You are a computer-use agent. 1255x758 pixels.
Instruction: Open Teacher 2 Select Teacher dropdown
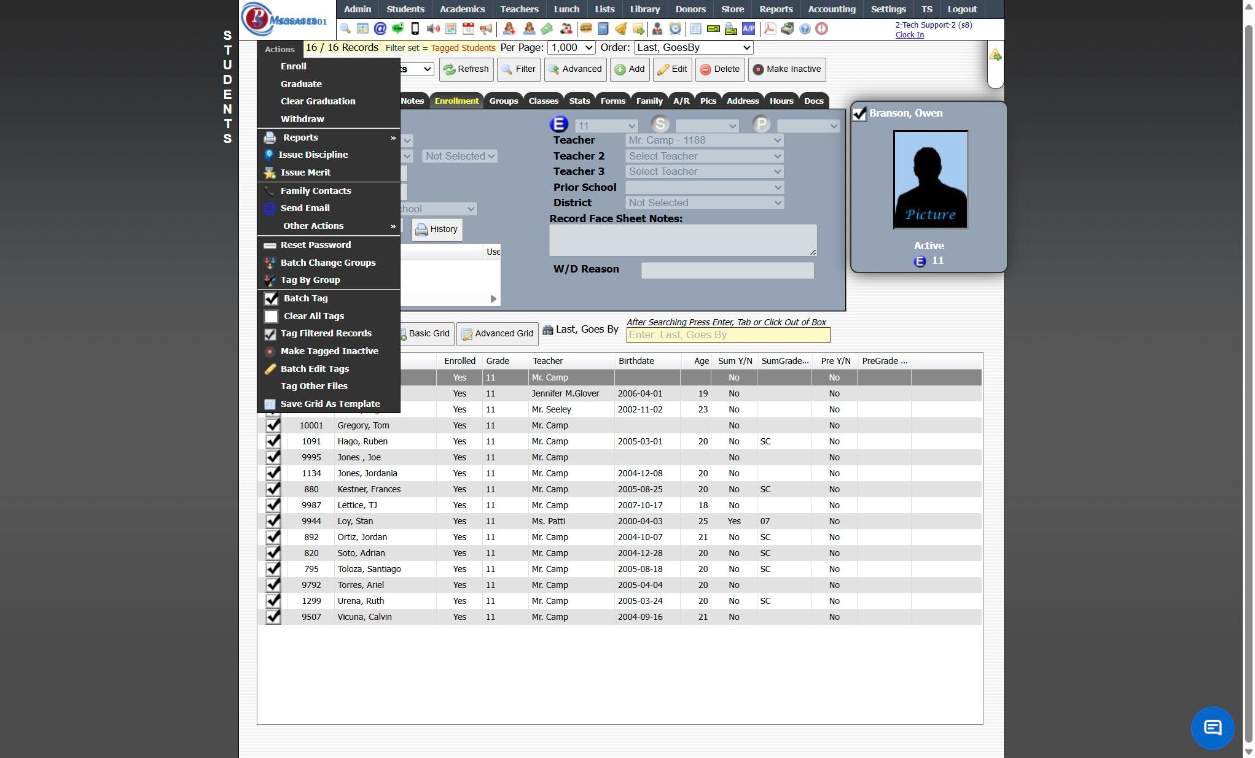pos(704,156)
